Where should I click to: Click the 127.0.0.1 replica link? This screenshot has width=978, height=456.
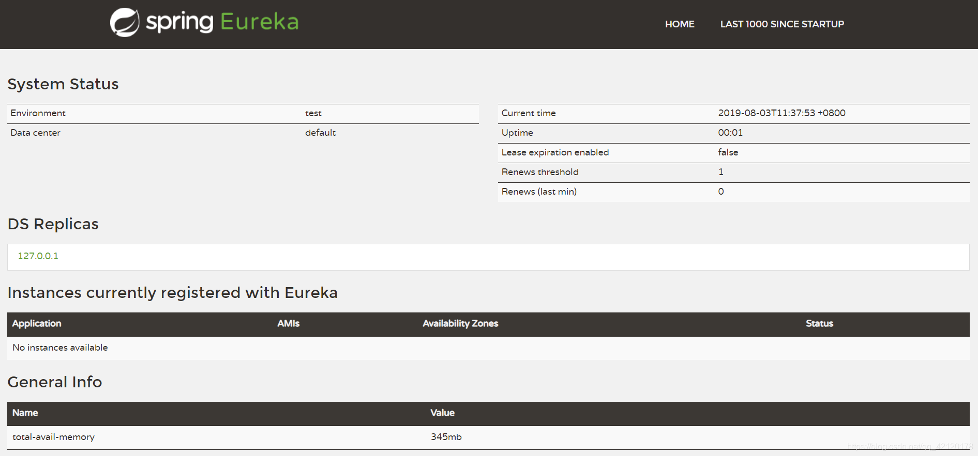(x=38, y=256)
